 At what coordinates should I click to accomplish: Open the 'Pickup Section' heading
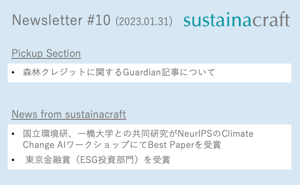coord(46,54)
